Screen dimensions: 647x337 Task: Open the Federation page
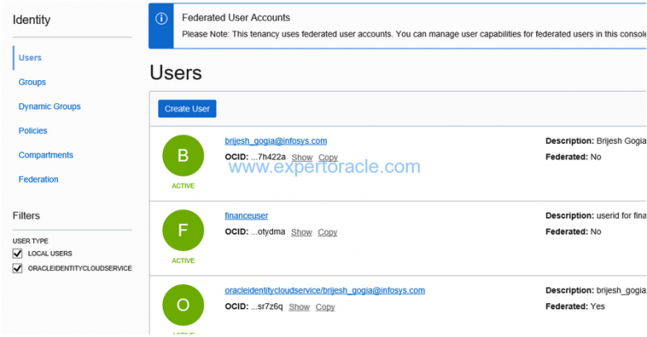(x=38, y=179)
